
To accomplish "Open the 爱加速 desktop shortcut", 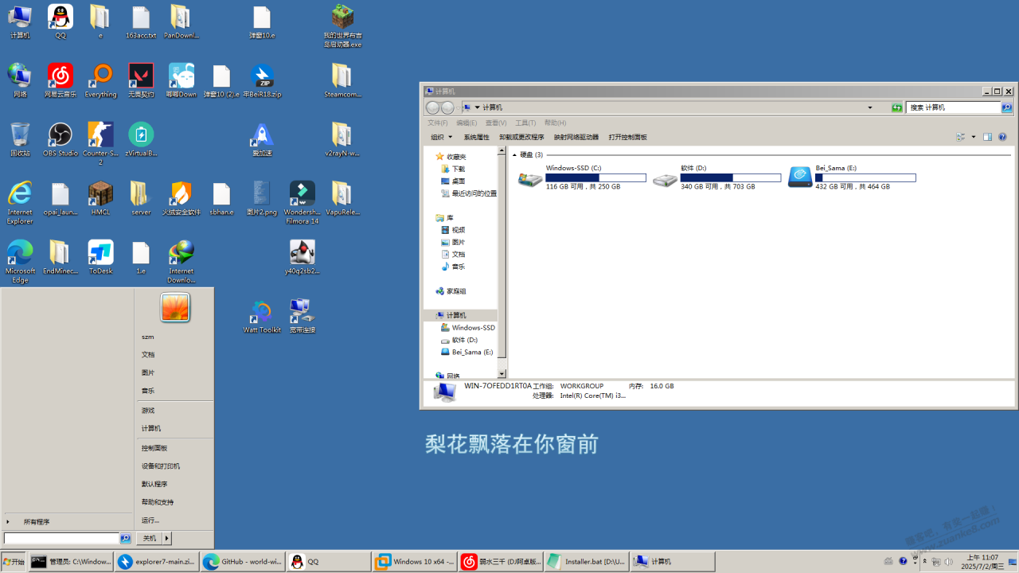I will click(262, 139).
